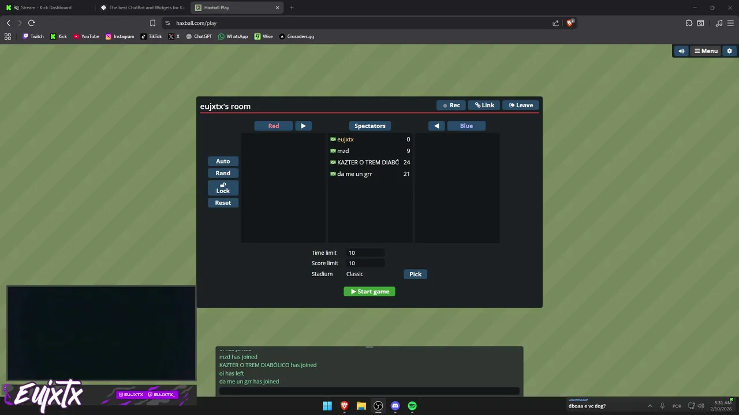This screenshot has height=415, width=739.
Task: Click the Blue team header button
Action: [466, 126]
